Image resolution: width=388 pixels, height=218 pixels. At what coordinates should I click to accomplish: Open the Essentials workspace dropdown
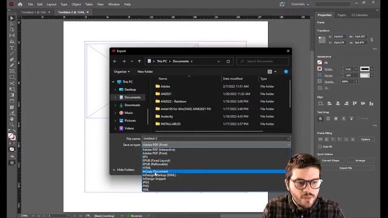[300, 4]
